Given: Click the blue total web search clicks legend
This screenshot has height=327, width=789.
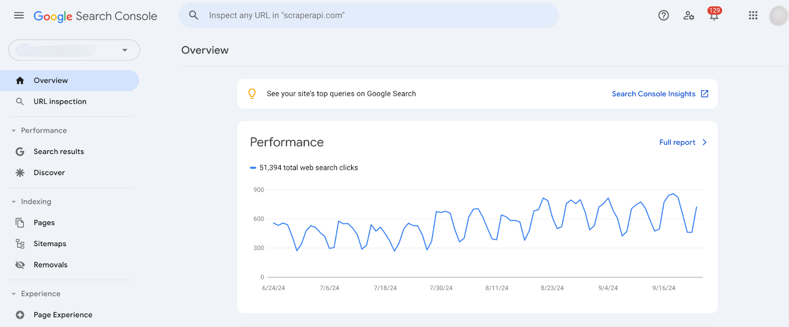Looking at the screenshot, I should coord(253,168).
